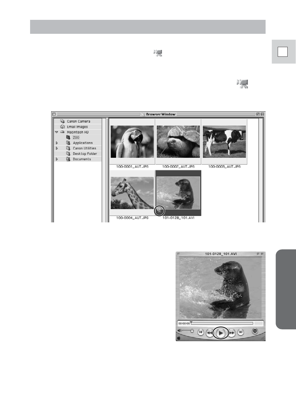Close the movie player window
The width and height of the screenshot is (296, 419).
point(178,254)
